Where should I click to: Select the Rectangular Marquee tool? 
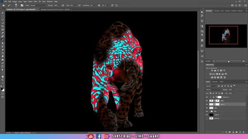3,16
